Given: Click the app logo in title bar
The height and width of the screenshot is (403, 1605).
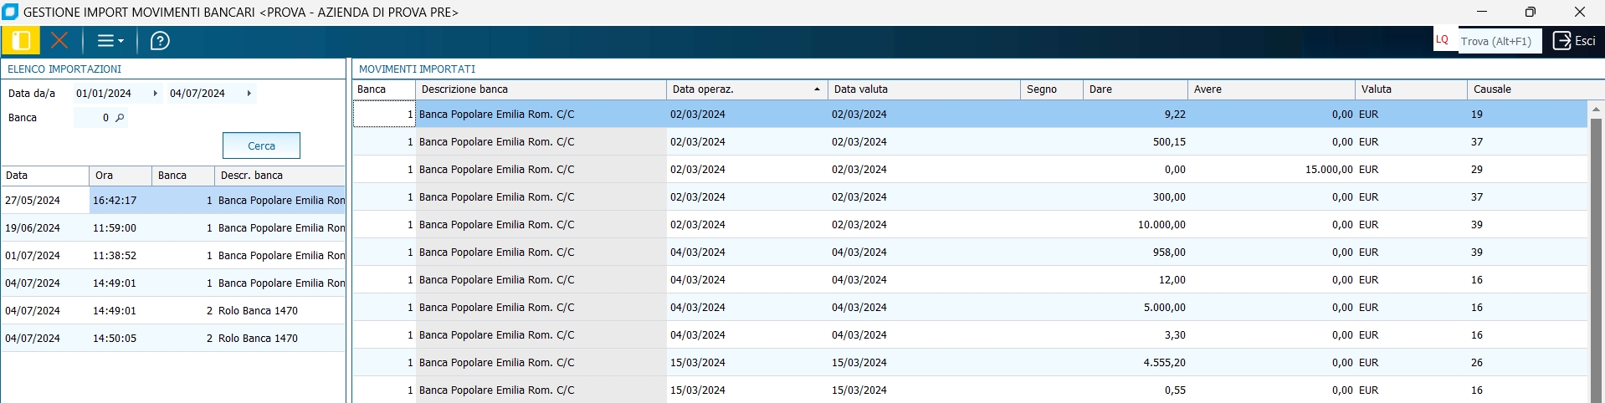Looking at the screenshot, I should click(10, 12).
